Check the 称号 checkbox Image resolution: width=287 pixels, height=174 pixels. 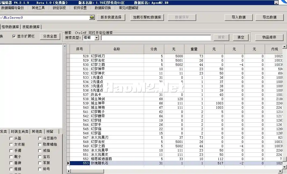(40, 169)
